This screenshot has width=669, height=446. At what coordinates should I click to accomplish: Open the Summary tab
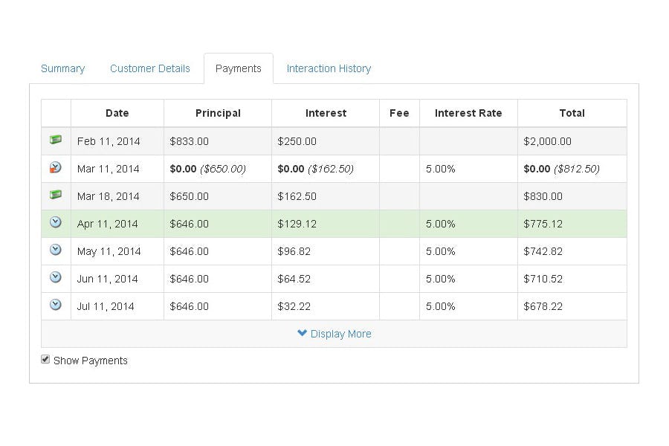[x=62, y=68]
